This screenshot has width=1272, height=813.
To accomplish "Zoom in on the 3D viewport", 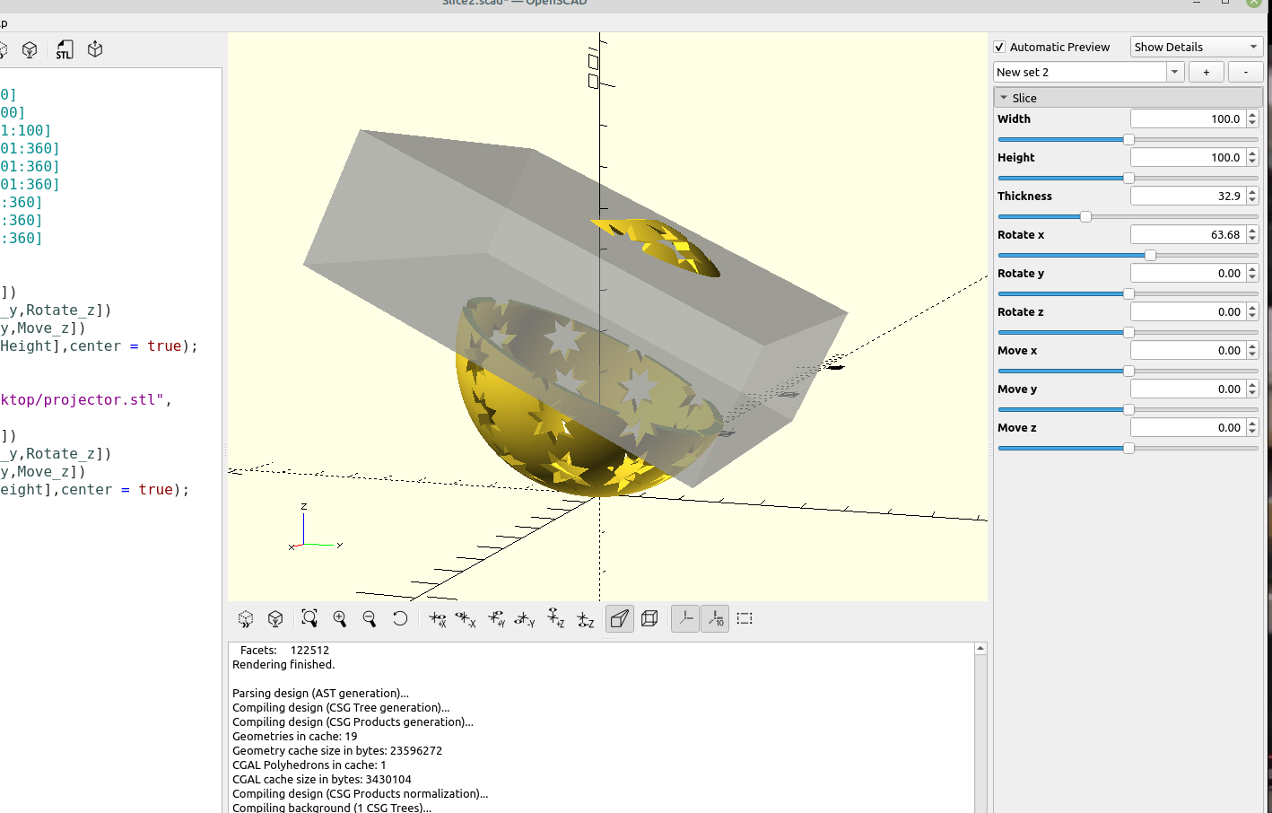I will point(340,618).
